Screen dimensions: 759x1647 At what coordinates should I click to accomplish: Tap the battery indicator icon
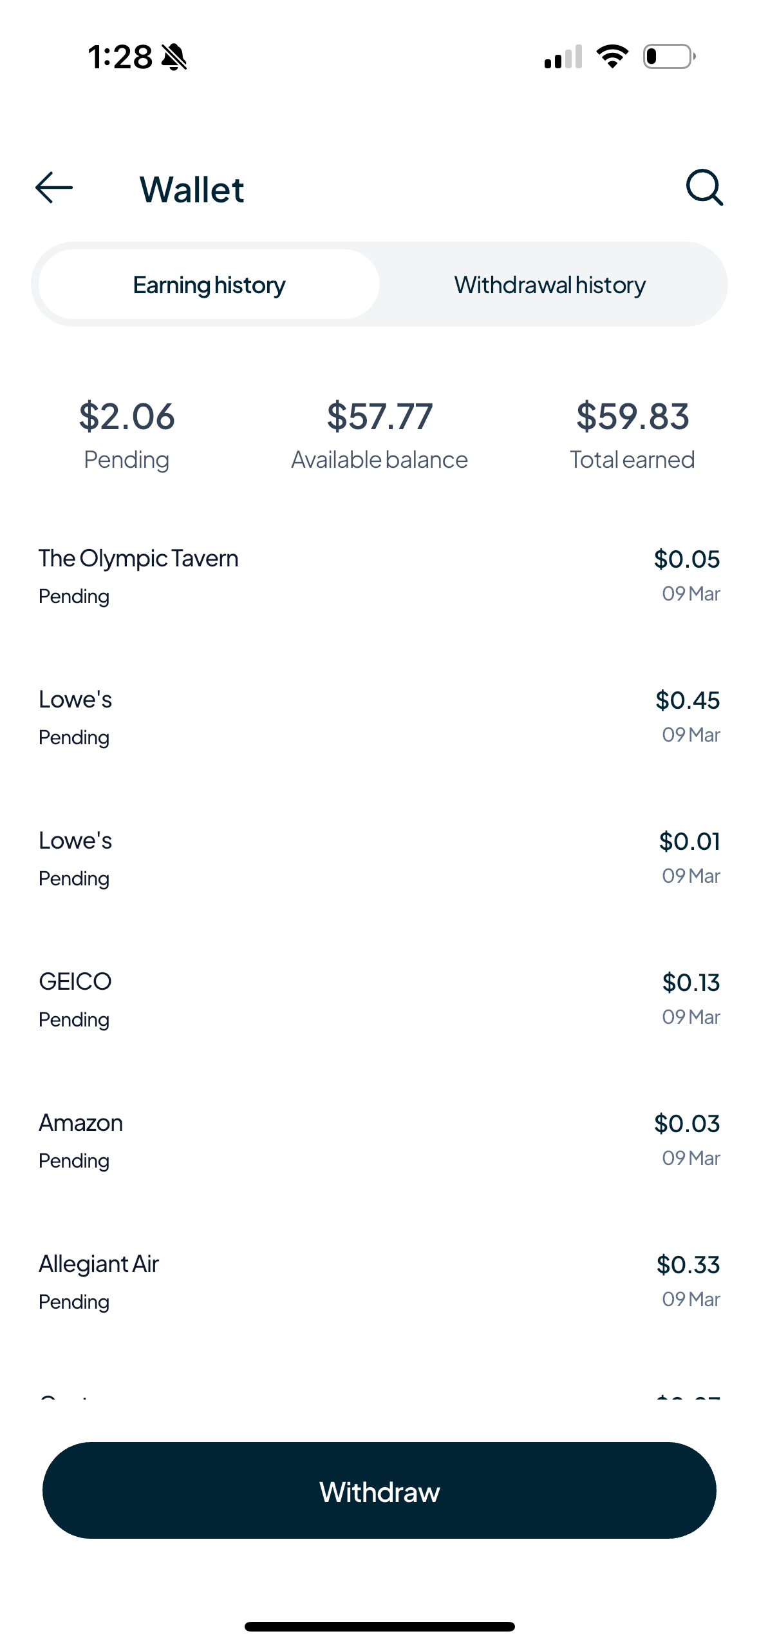670,56
